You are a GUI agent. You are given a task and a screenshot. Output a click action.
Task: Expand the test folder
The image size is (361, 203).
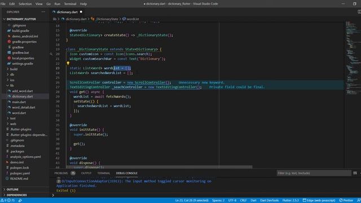pos(12,118)
